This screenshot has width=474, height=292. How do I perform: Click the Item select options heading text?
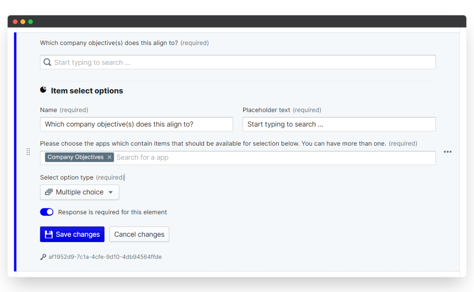click(87, 91)
